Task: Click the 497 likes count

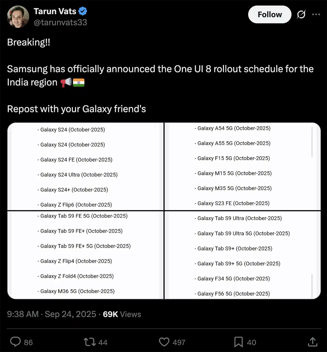Action: (179, 342)
